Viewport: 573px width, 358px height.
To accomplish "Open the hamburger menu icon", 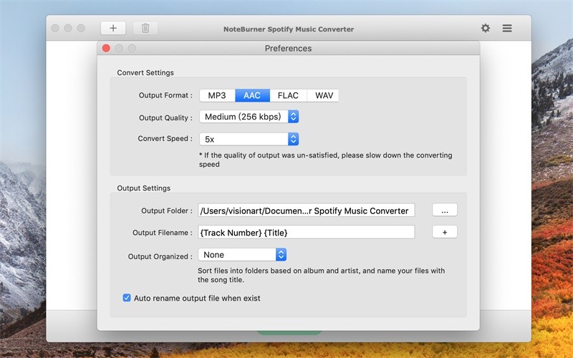I will (507, 28).
